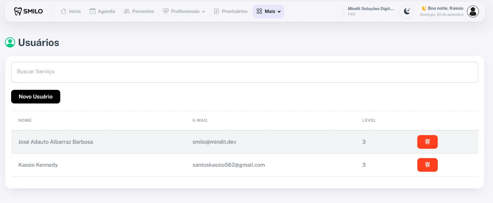Go to the Agenda page

coord(102,11)
